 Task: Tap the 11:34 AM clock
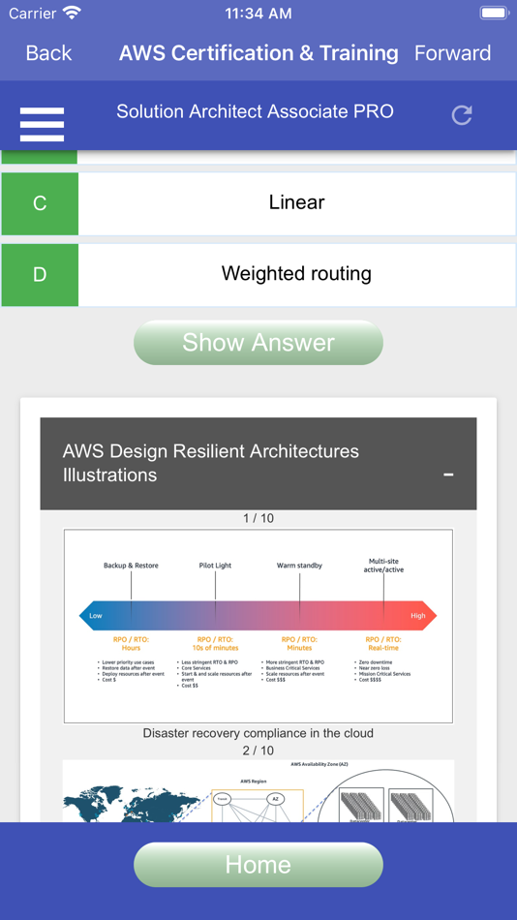tap(258, 14)
